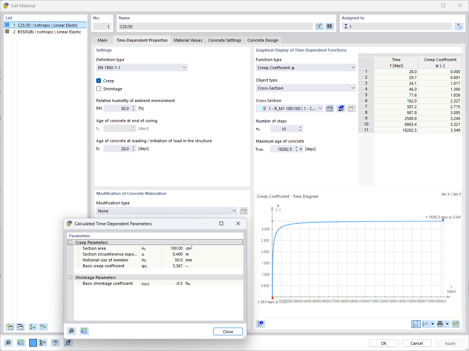
Task: Enable the Shrinkage checkbox
Action: coord(99,89)
